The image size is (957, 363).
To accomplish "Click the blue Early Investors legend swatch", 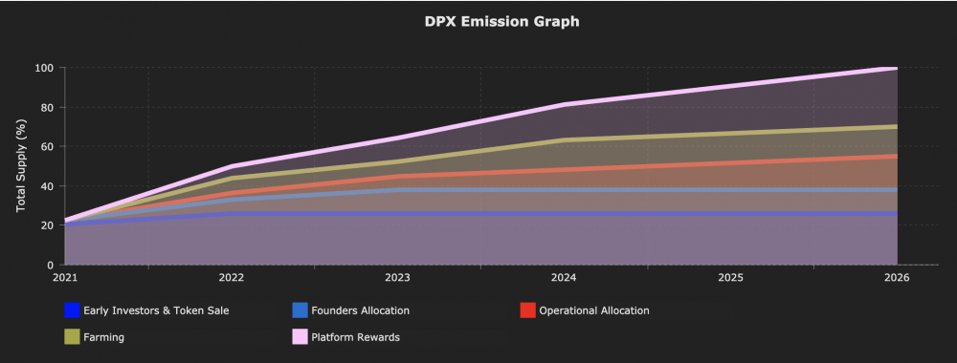I will (x=72, y=310).
